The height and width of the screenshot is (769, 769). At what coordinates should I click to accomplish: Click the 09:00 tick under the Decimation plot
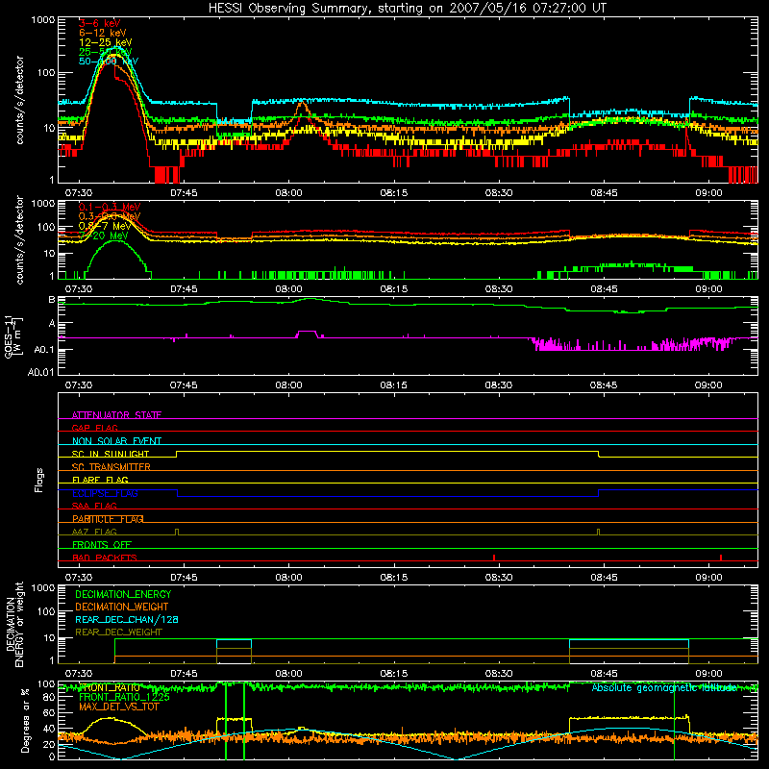point(708,674)
